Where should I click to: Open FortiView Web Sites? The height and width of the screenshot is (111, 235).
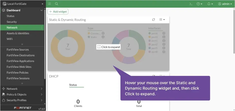19,67
